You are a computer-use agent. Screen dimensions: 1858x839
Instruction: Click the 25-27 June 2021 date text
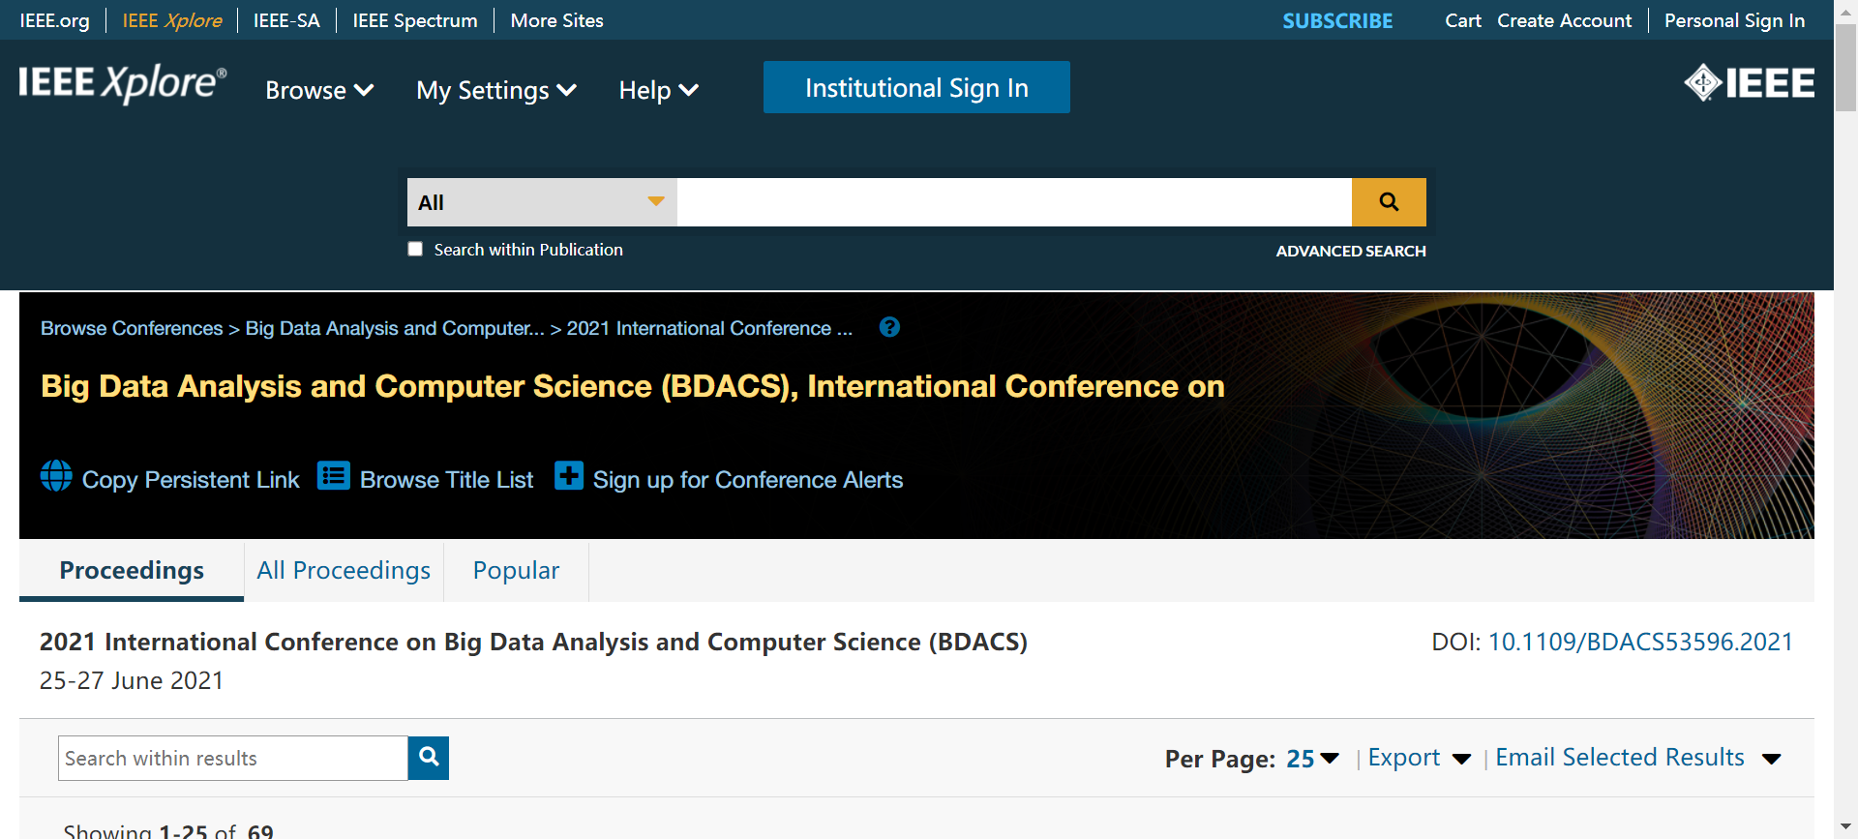pyautogui.click(x=132, y=680)
